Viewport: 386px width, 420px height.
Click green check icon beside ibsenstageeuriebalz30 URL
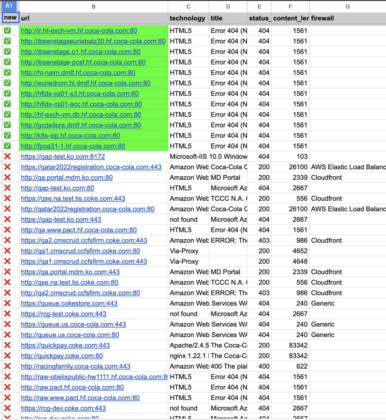(x=7, y=41)
